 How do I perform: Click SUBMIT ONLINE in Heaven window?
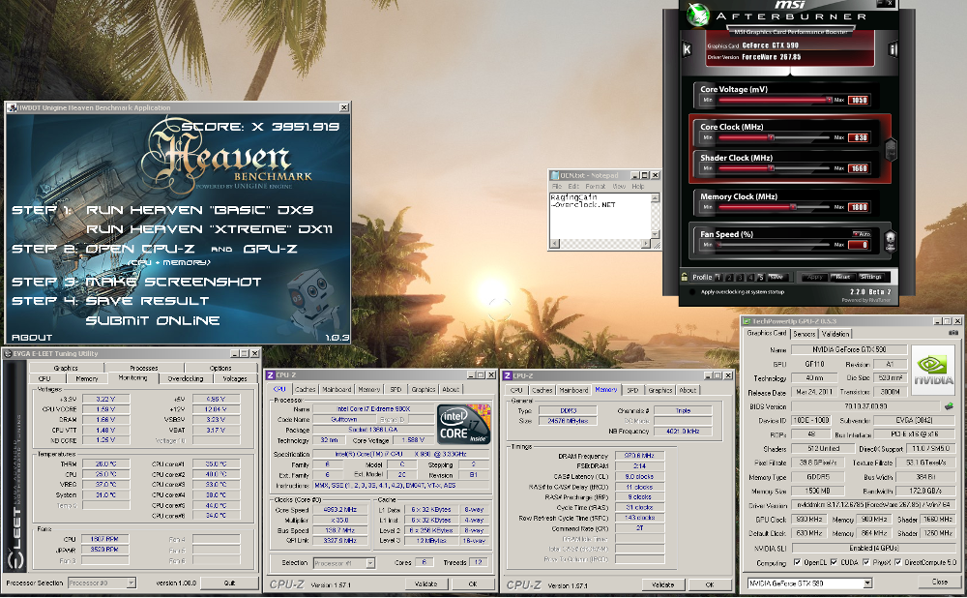153,320
